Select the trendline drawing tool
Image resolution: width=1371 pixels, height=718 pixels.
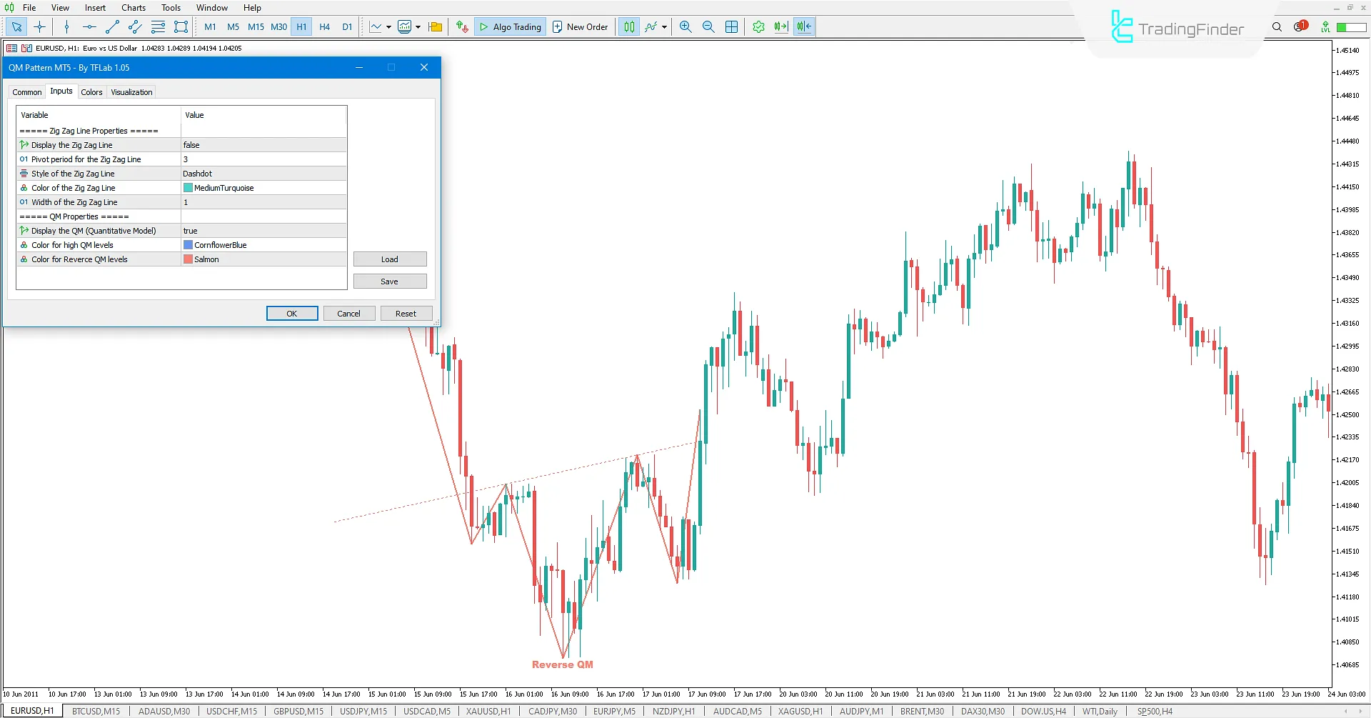[x=112, y=27]
